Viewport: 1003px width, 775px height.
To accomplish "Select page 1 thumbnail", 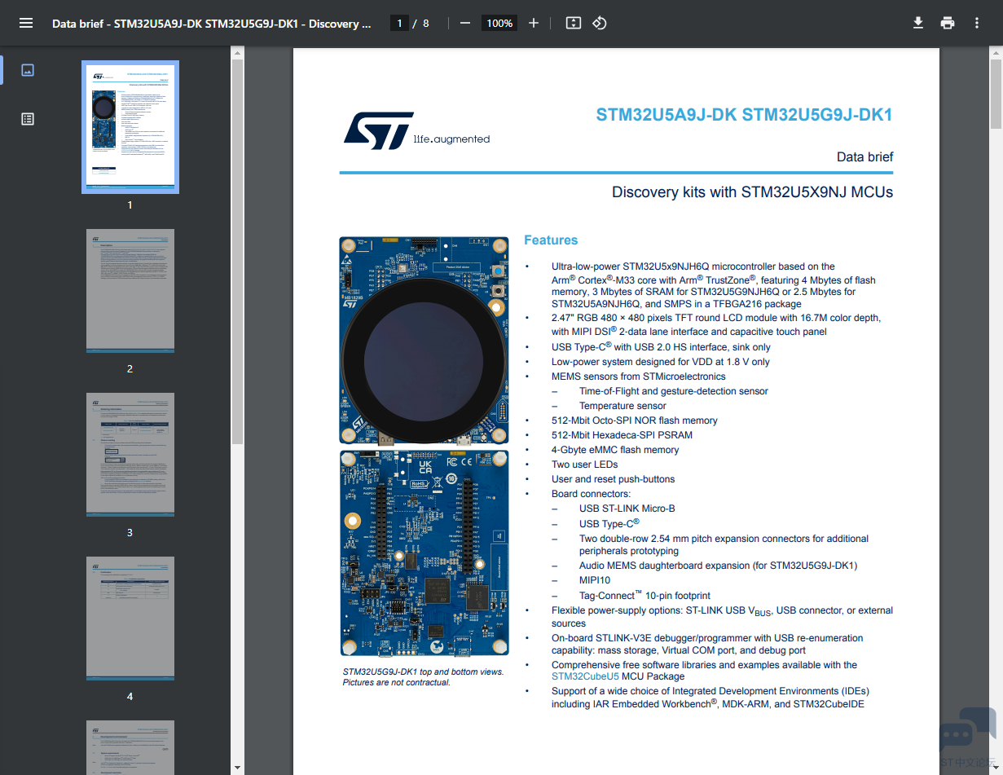I will point(130,126).
